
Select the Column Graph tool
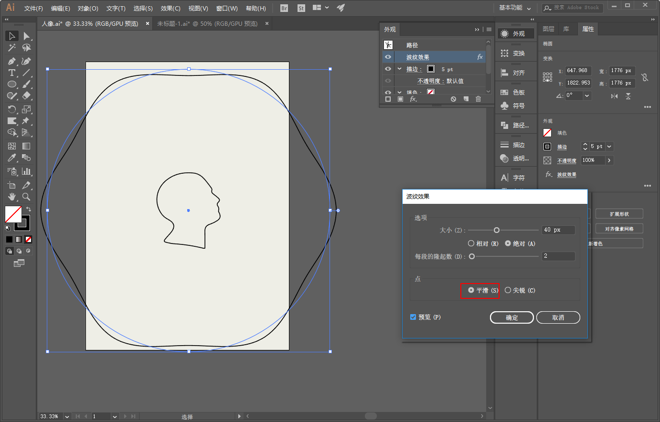(26, 171)
